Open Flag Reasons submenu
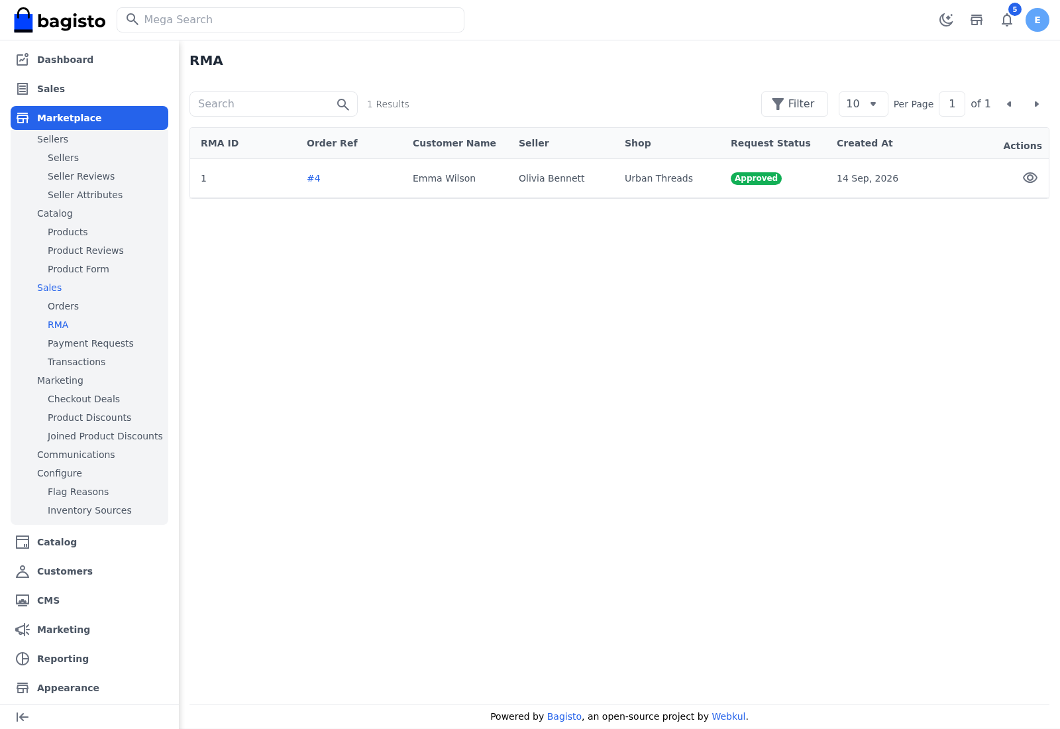 (78, 492)
